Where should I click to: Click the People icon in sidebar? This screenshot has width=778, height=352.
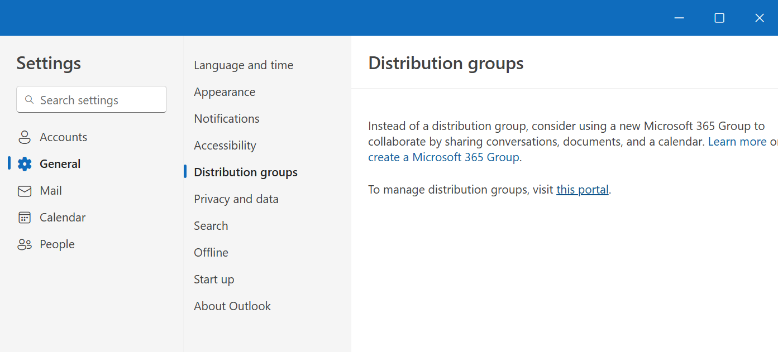click(25, 244)
